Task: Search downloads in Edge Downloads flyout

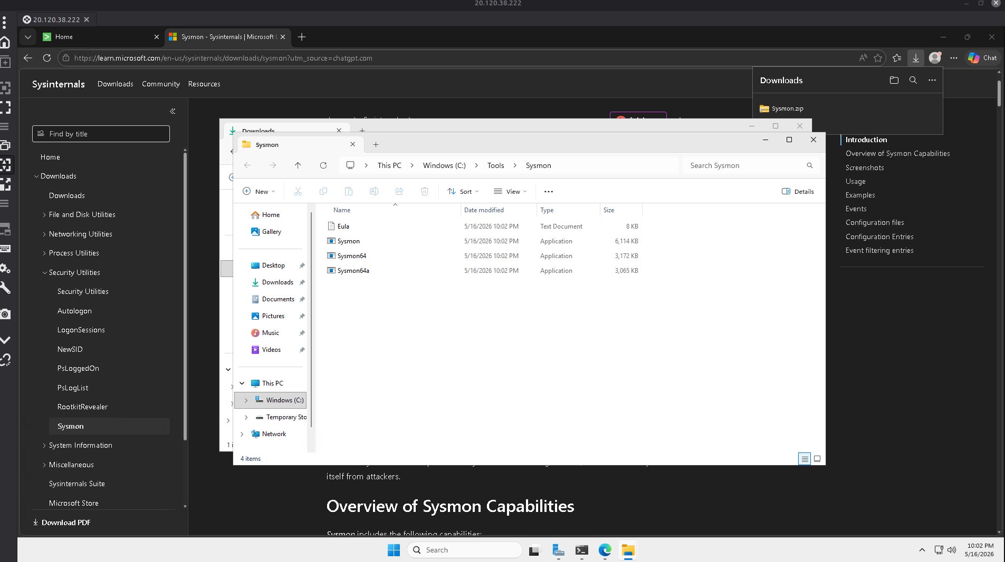Action: [x=913, y=80]
